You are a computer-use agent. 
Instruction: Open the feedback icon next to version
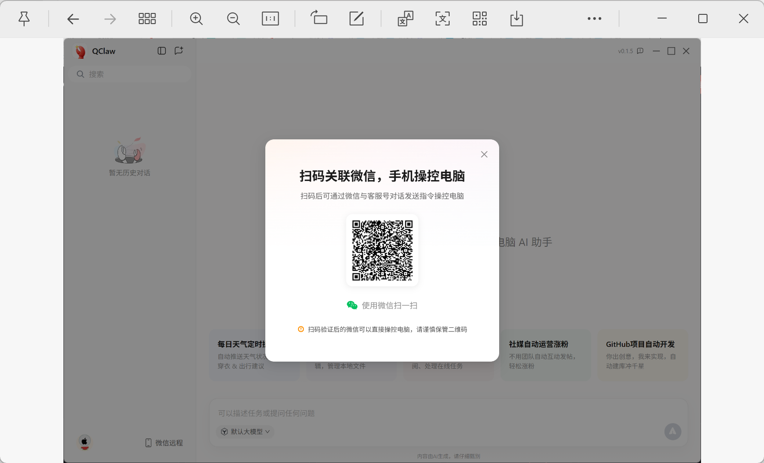click(x=640, y=51)
